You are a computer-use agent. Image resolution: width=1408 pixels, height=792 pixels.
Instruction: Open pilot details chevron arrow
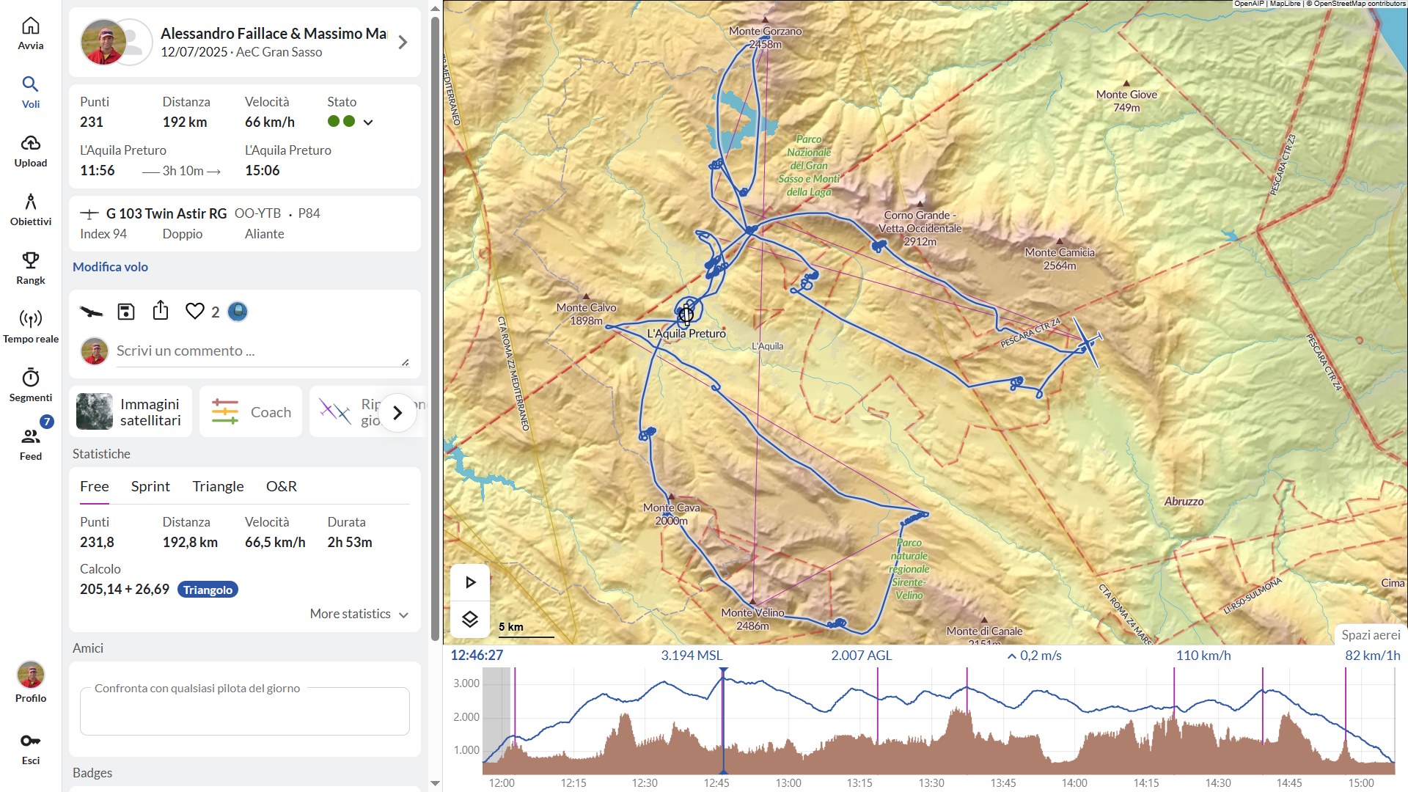click(x=403, y=43)
